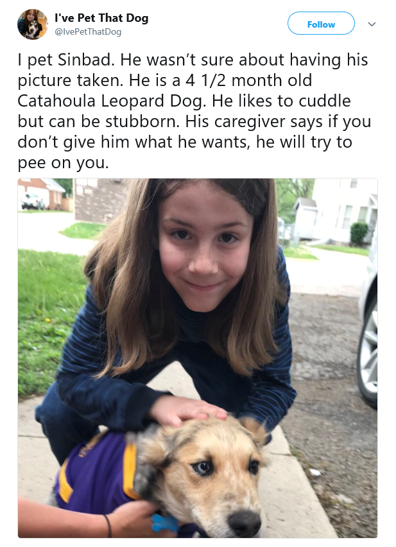Viewport: 396px width, 547px height.
Task: Expand the tweet options chevron
Action: tap(372, 24)
